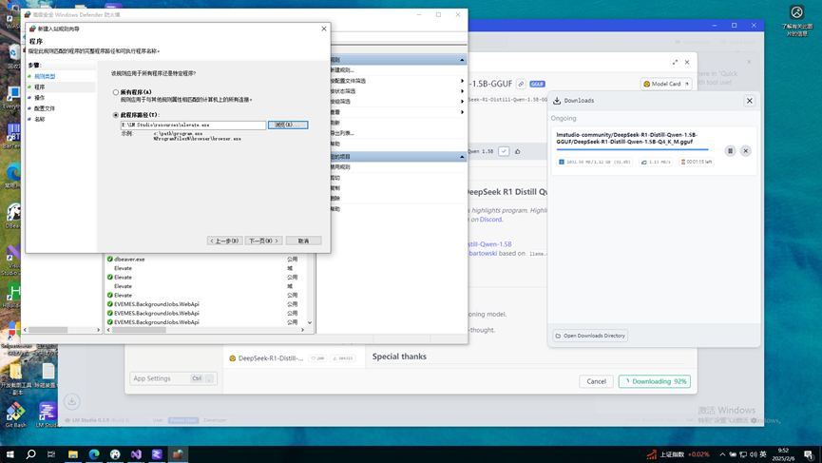822x463 pixels.
Task: Copy model link icon beside 1.5B-GGUF
Action: coord(521,84)
